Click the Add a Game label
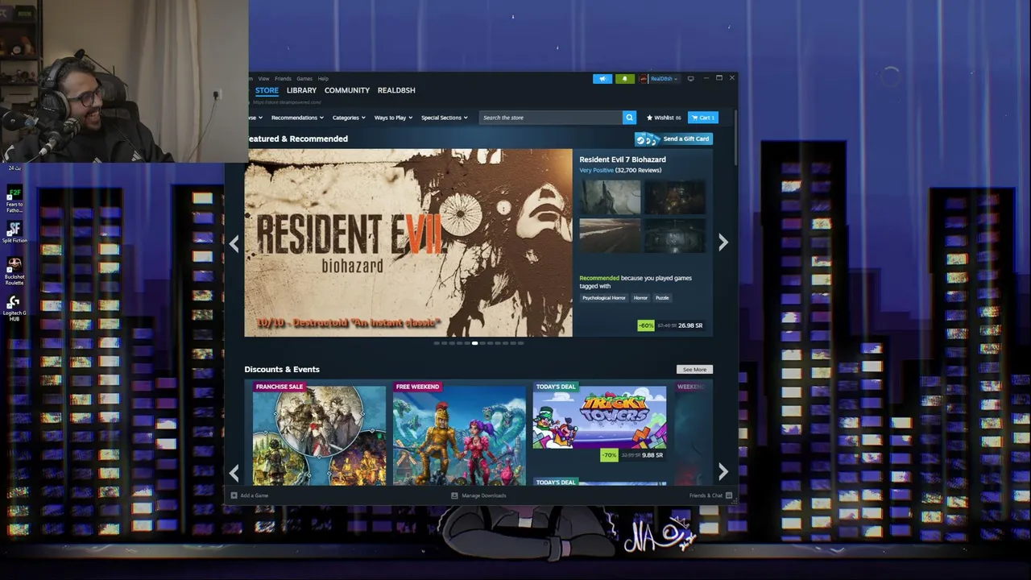 (255, 495)
